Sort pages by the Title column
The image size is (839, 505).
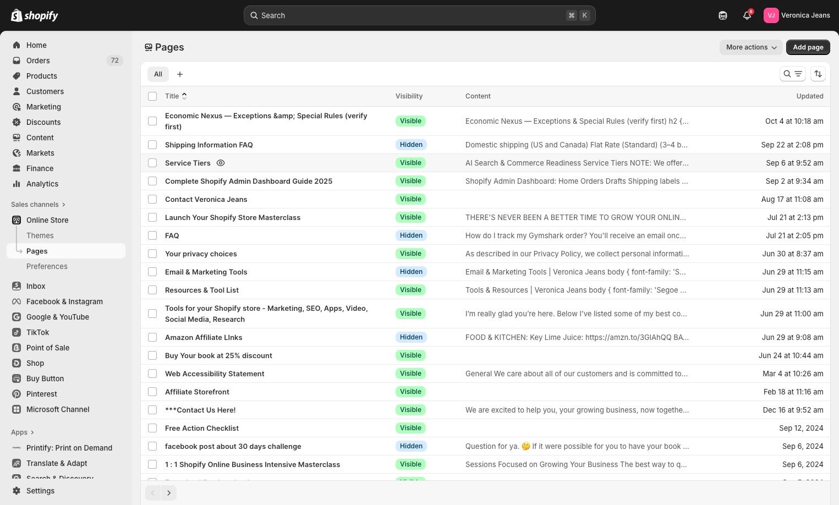point(176,96)
